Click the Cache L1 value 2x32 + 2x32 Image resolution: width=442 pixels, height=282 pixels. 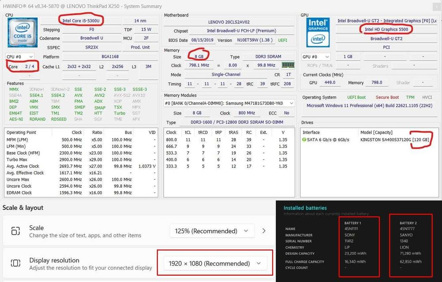pyautogui.click(x=79, y=67)
